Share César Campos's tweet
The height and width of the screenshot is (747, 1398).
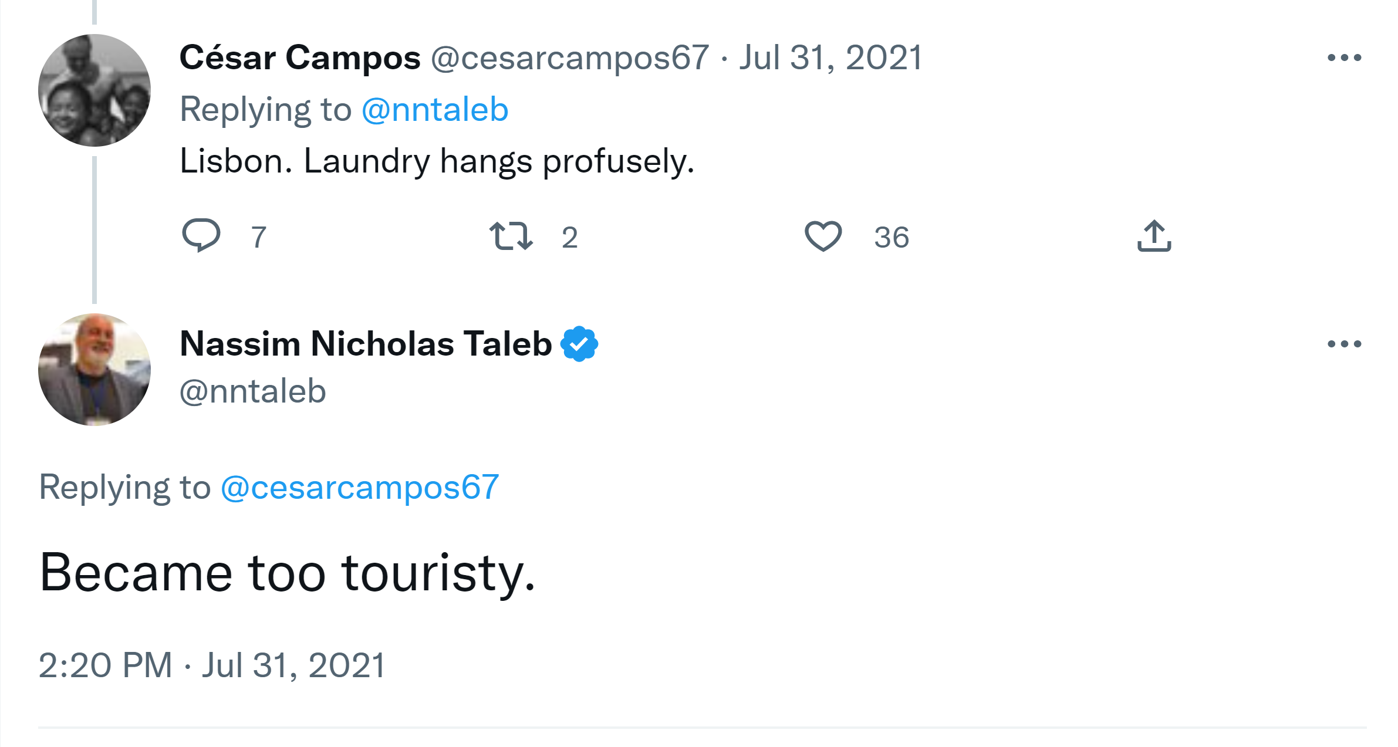click(x=1154, y=236)
